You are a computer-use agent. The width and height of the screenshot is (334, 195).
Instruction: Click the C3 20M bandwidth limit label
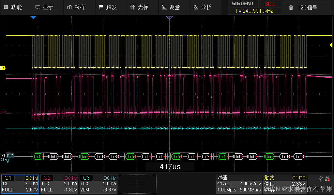84,190
